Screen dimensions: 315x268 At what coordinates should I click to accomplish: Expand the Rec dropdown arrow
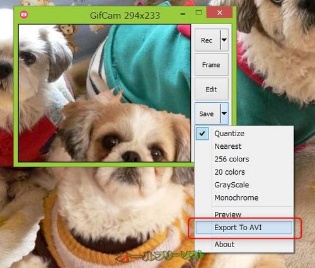click(x=224, y=40)
